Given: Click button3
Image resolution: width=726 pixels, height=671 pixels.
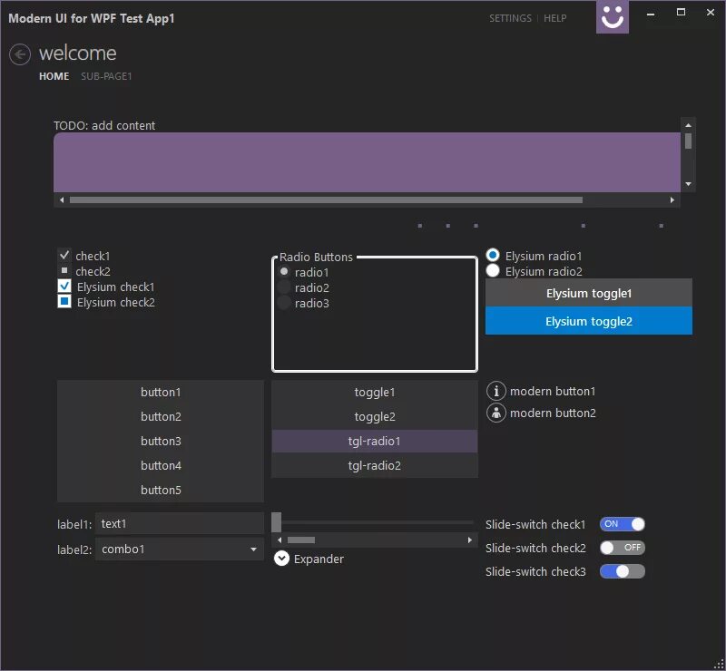Looking at the screenshot, I should click(x=161, y=442).
